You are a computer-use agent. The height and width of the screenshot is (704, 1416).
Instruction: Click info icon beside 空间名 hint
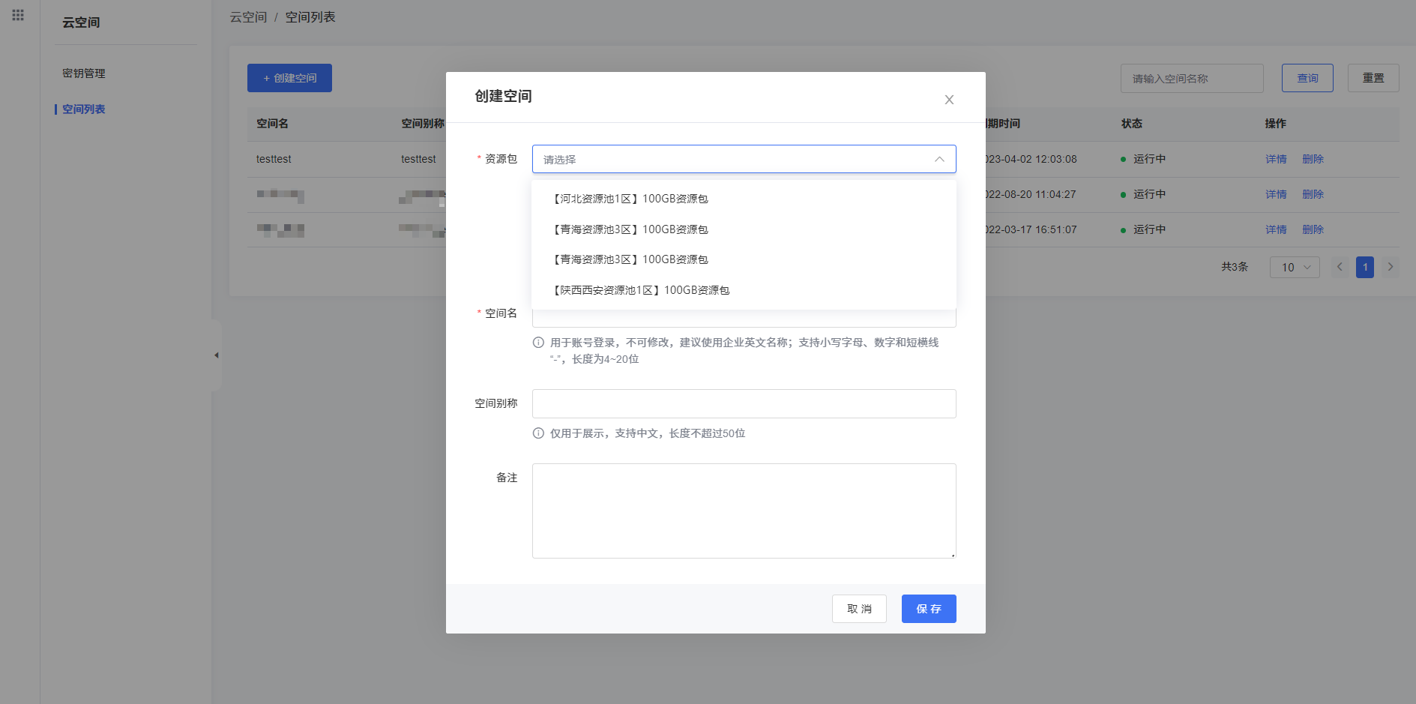tap(538, 343)
